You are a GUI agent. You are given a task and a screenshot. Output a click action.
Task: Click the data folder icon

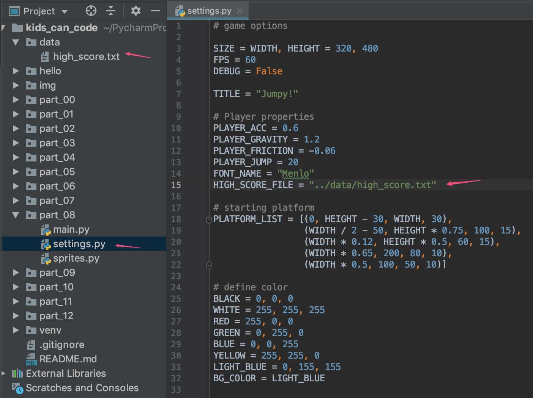tap(31, 42)
